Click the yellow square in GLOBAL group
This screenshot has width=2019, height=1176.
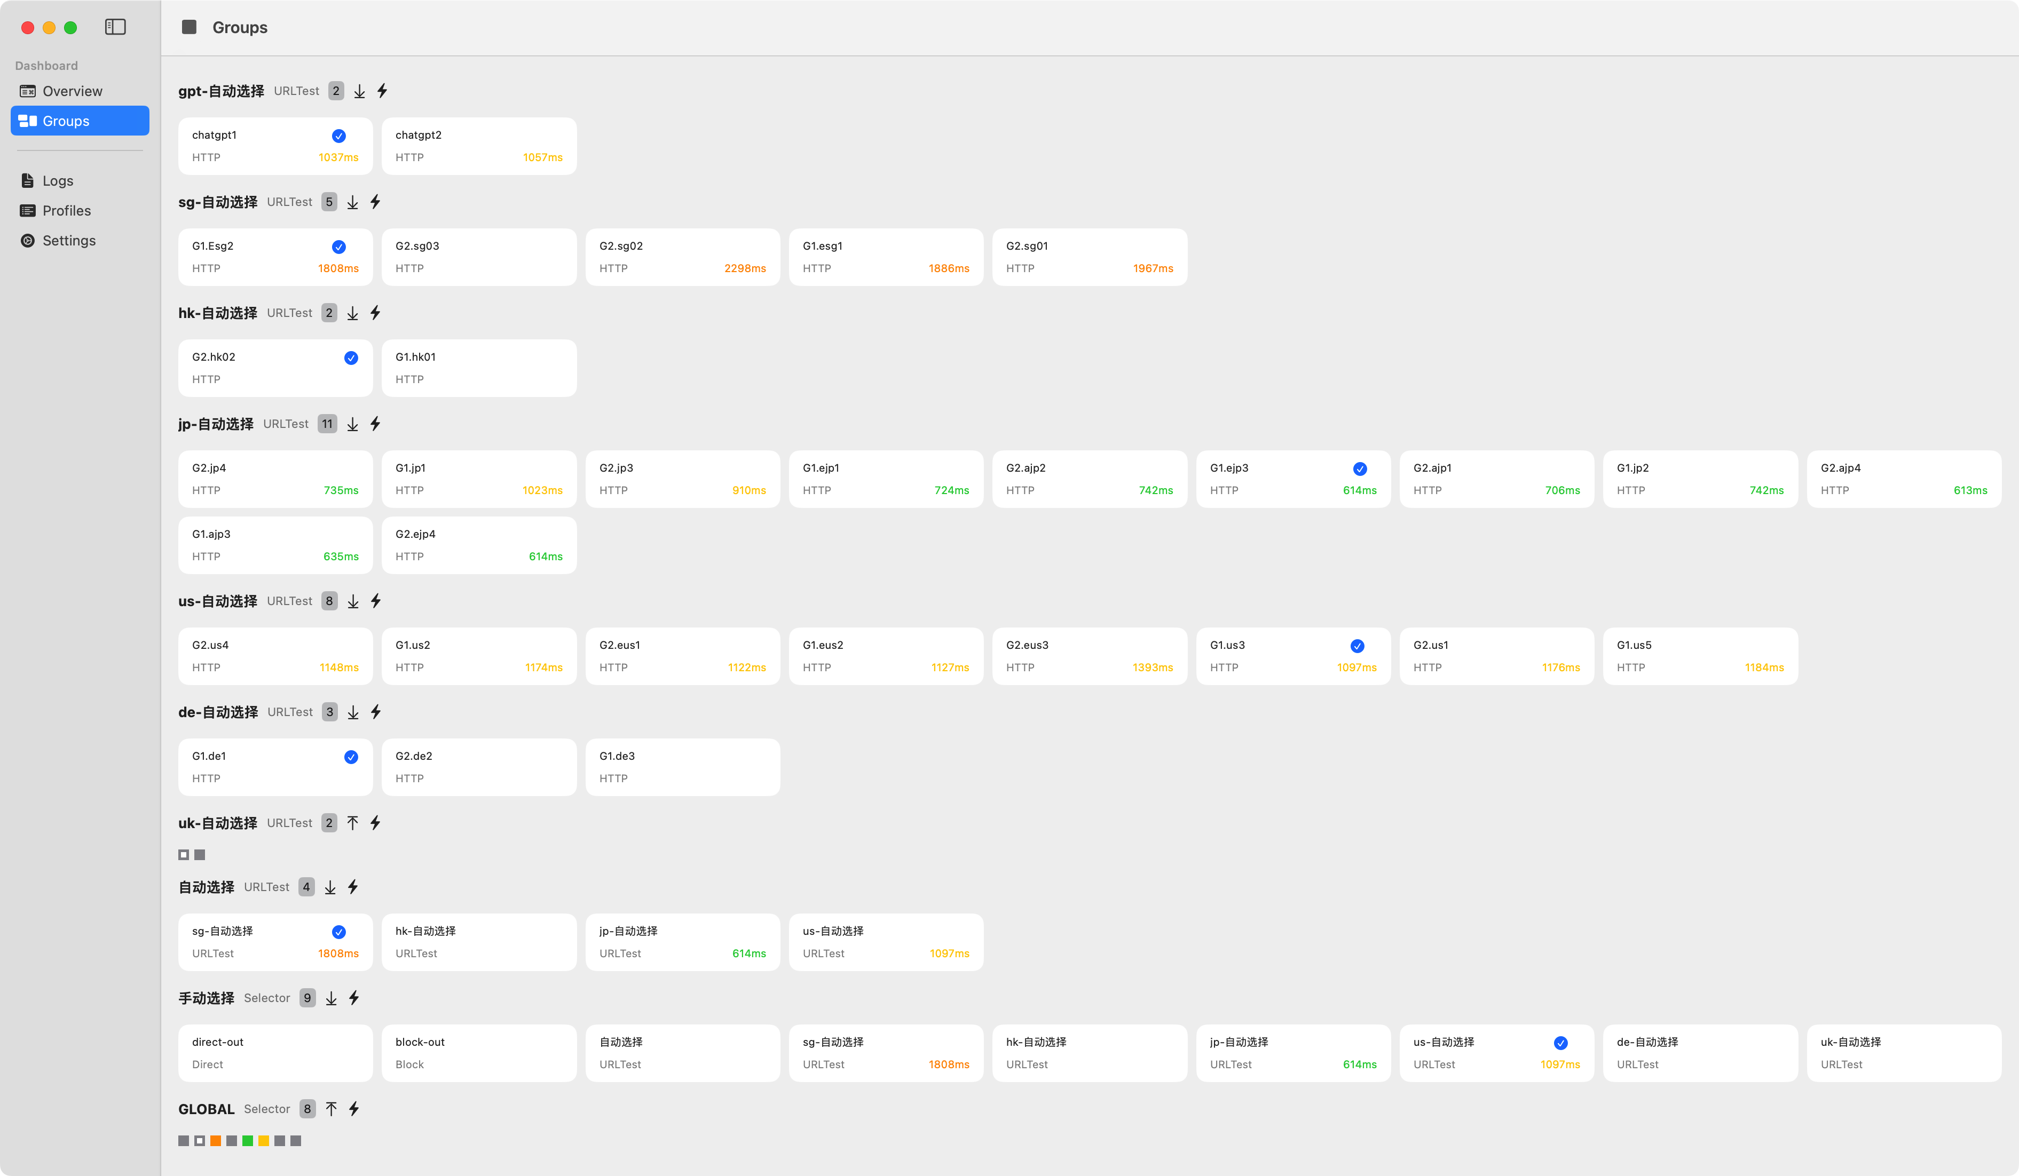click(x=264, y=1141)
